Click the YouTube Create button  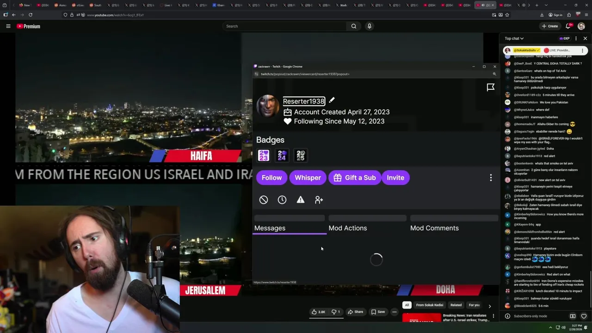pyautogui.click(x=550, y=26)
